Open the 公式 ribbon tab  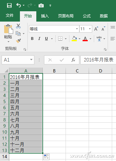pyautogui.click(x=87, y=16)
